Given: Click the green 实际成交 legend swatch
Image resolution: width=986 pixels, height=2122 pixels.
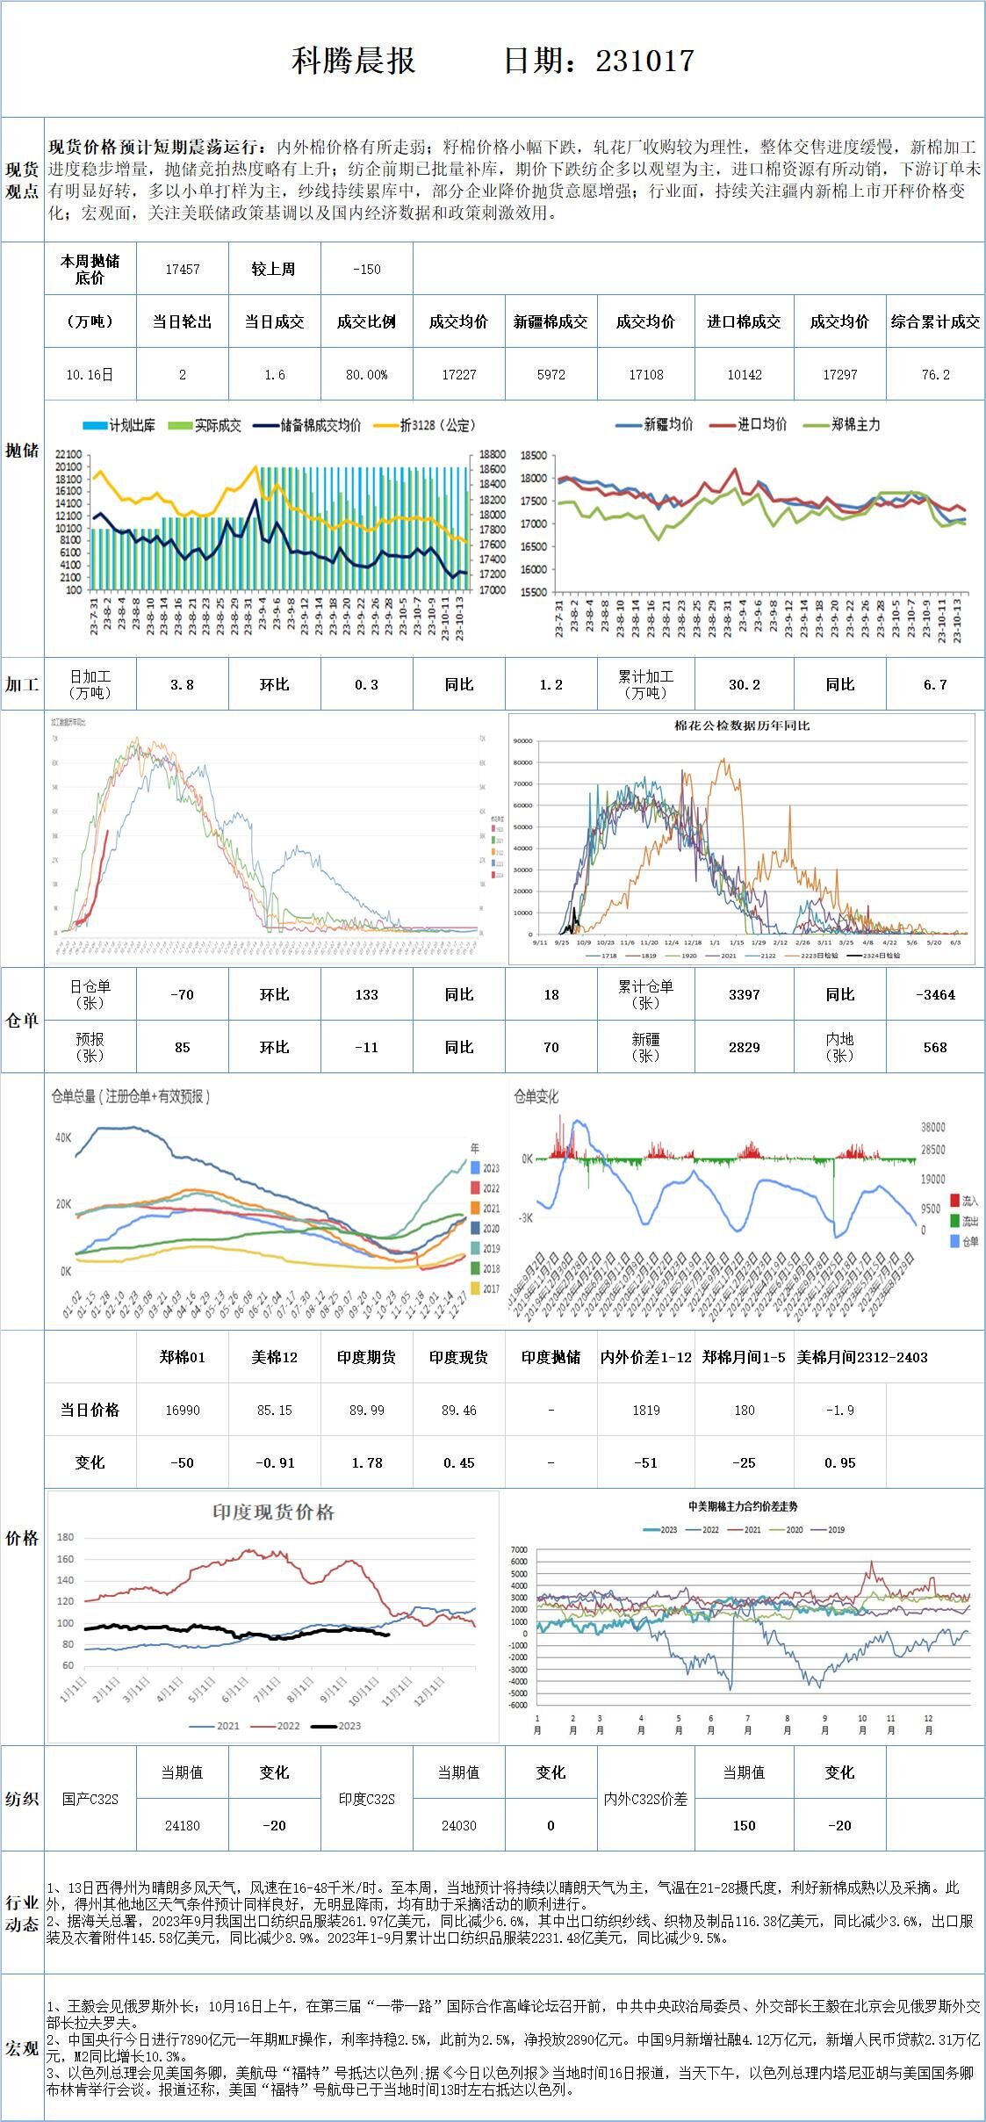Looking at the screenshot, I should click(x=180, y=425).
